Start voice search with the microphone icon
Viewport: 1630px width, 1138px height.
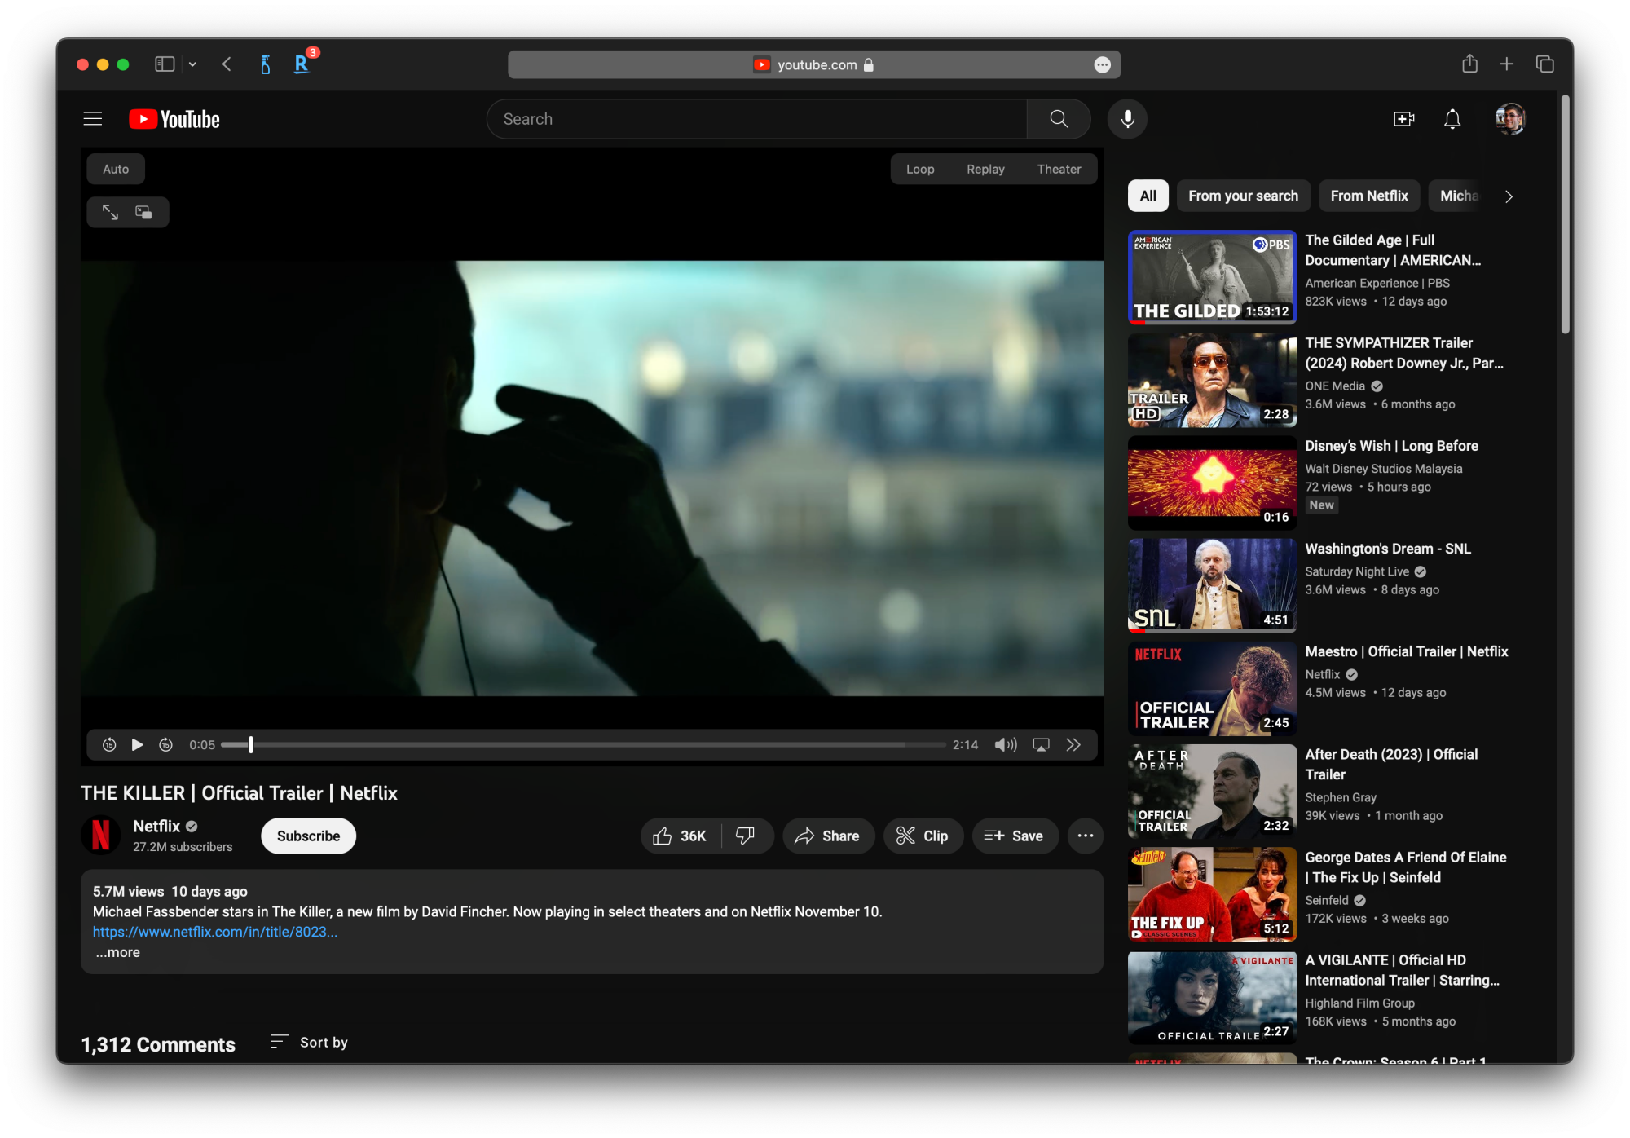[1127, 119]
